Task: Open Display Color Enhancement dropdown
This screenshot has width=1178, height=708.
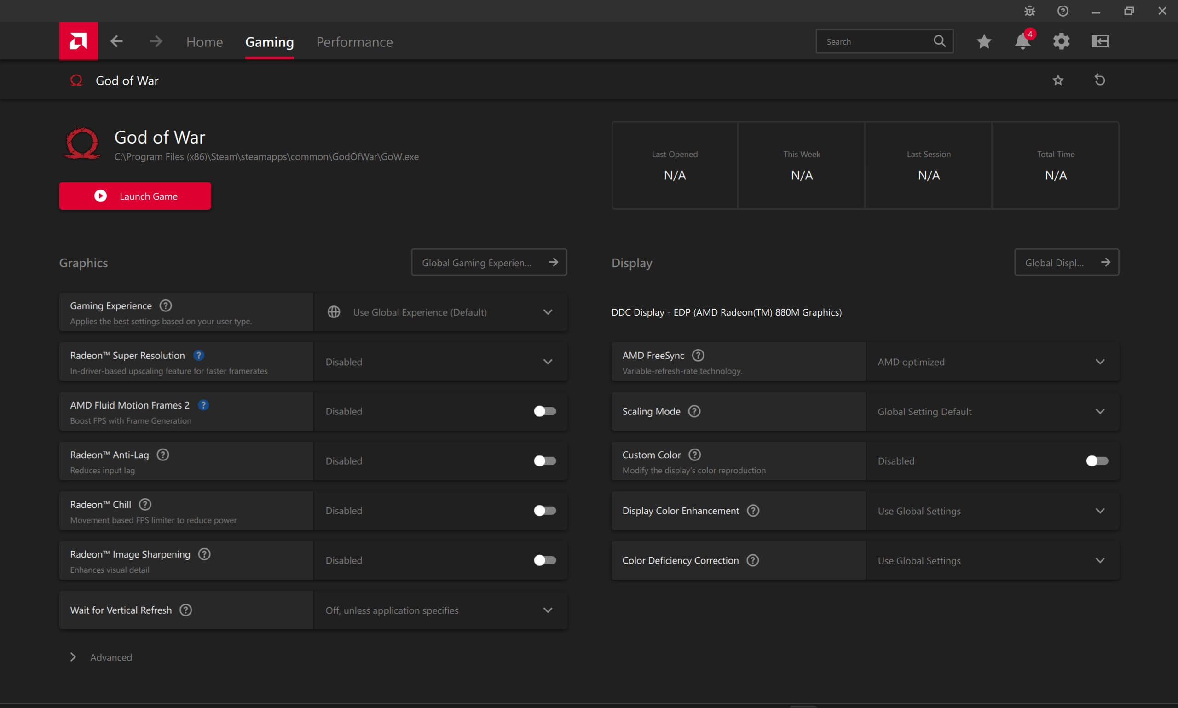Action: [x=993, y=511]
